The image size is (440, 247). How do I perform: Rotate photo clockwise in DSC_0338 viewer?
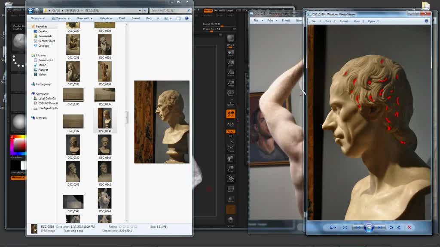point(399,227)
